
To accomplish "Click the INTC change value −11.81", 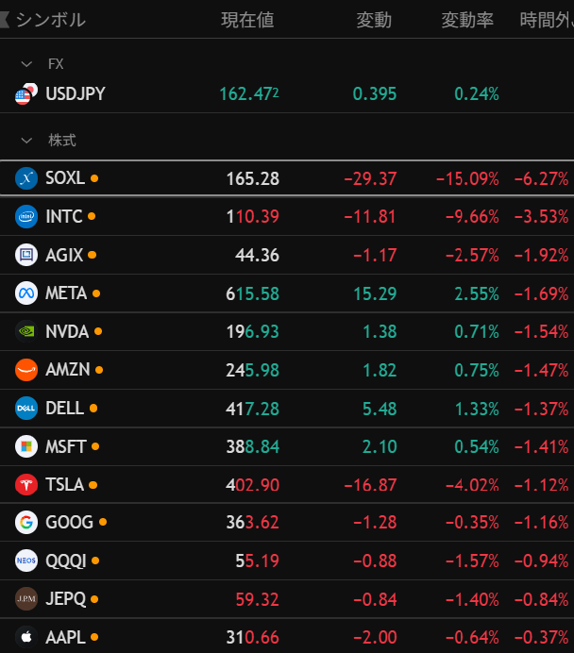I will point(370,217).
